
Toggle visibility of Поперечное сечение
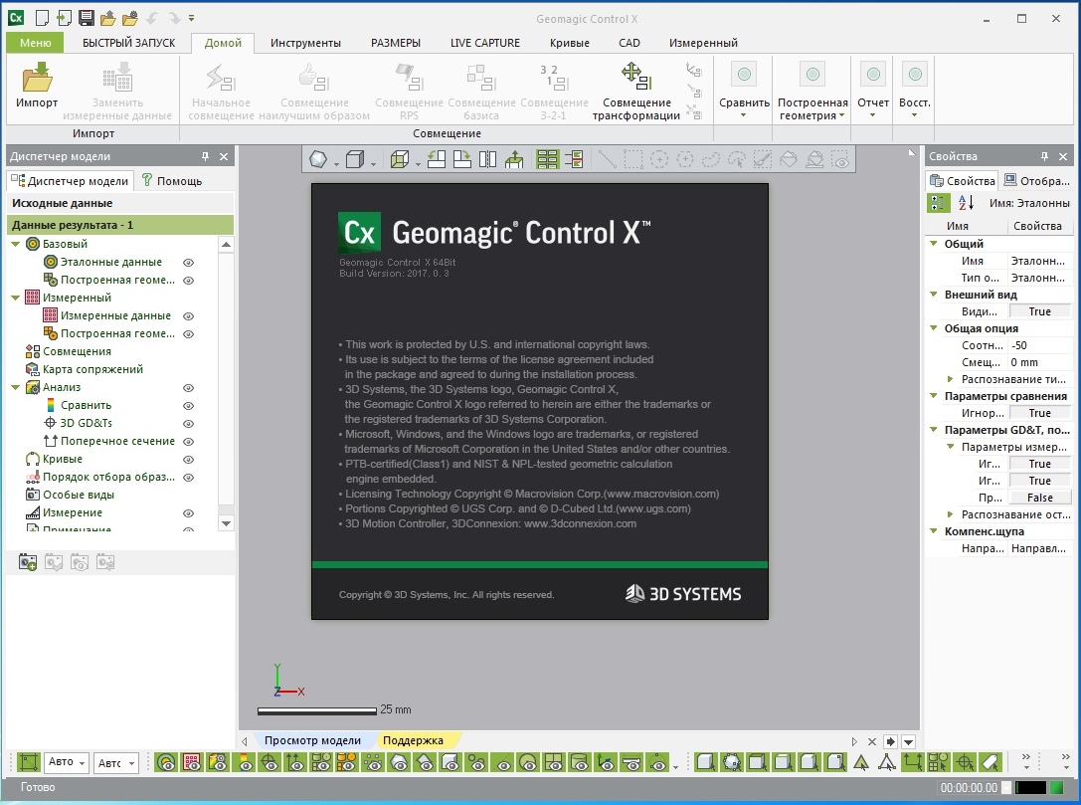point(188,442)
